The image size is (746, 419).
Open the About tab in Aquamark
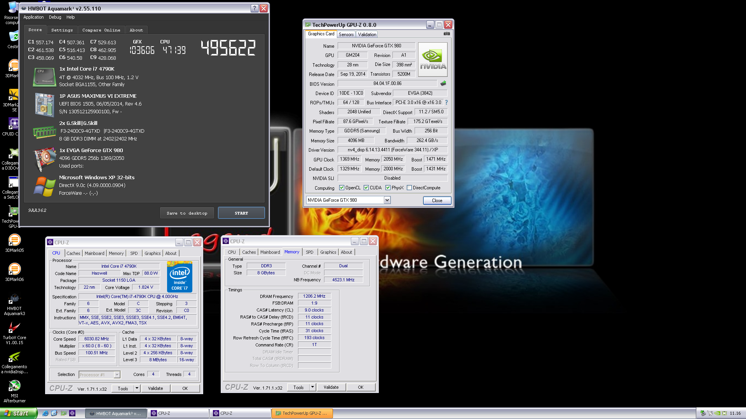tap(136, 30)
